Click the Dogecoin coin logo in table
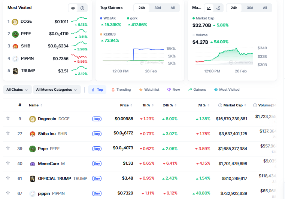This screenshot has width=285, height=199. pos(32,119)
